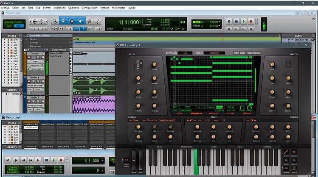Select the Selector tool in toolbar
The width and height of the screenshot is (318, 177).
[72, 21]
